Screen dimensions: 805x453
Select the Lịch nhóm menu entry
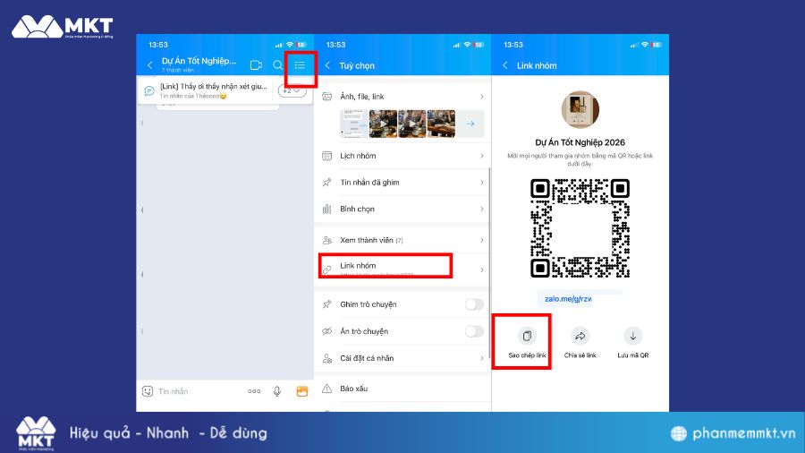click(x=403, y=156)
